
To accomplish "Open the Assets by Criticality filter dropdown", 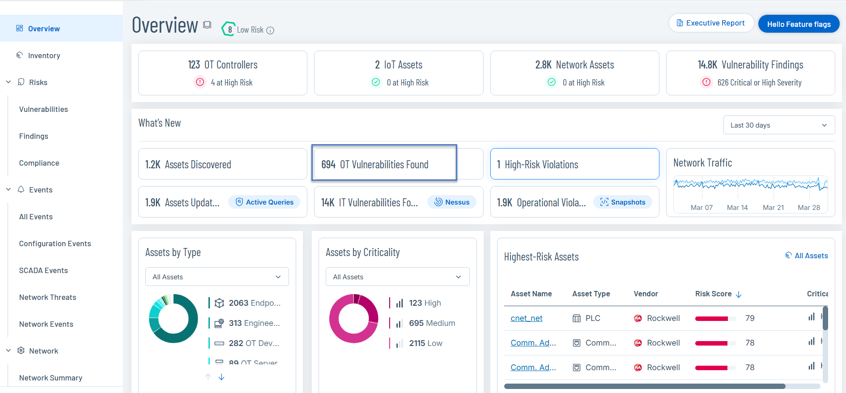I will pos(397,277).
